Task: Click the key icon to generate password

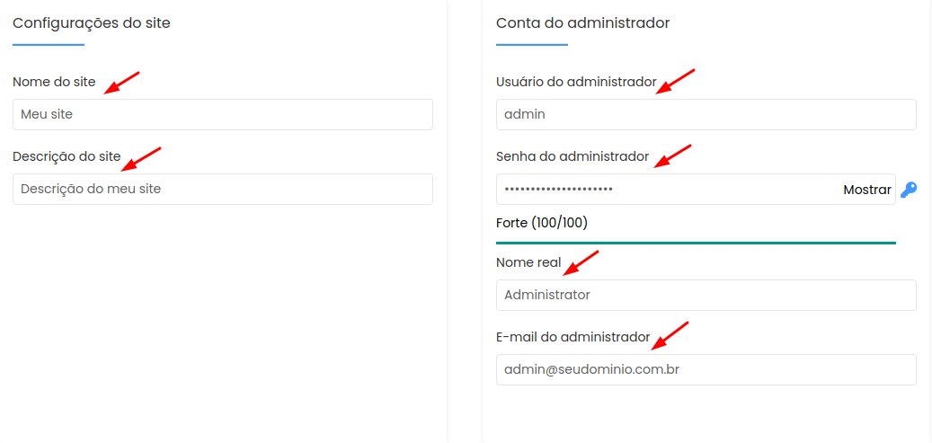Action: click(x=909, y=190)
